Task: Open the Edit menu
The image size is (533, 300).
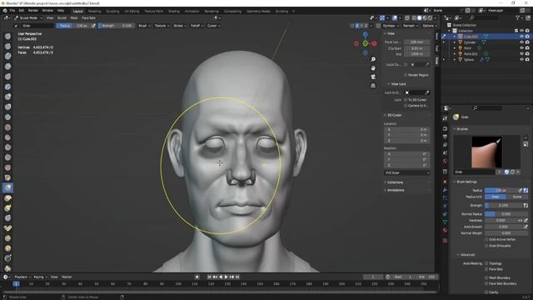Action: point(22,11)
